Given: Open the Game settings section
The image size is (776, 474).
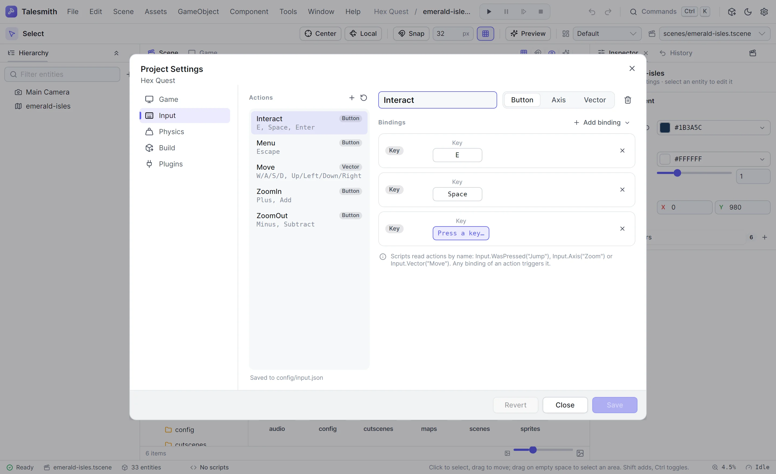Looking at the screenshot, I should (185, 99).
